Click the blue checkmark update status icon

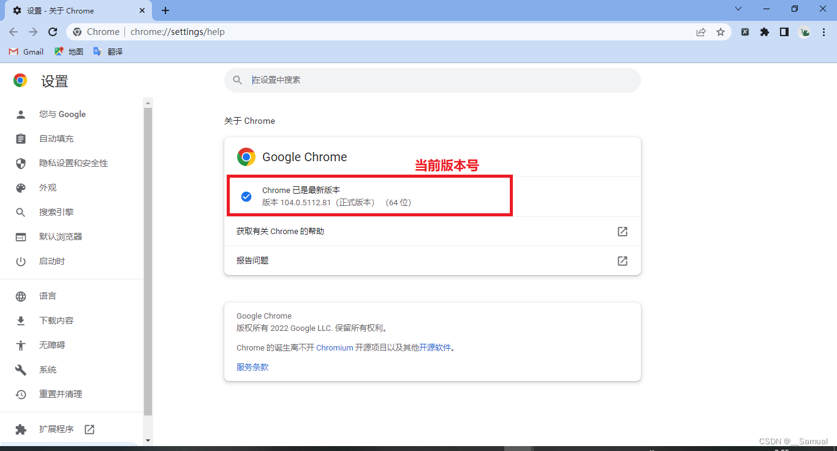(x=246, y=197)
